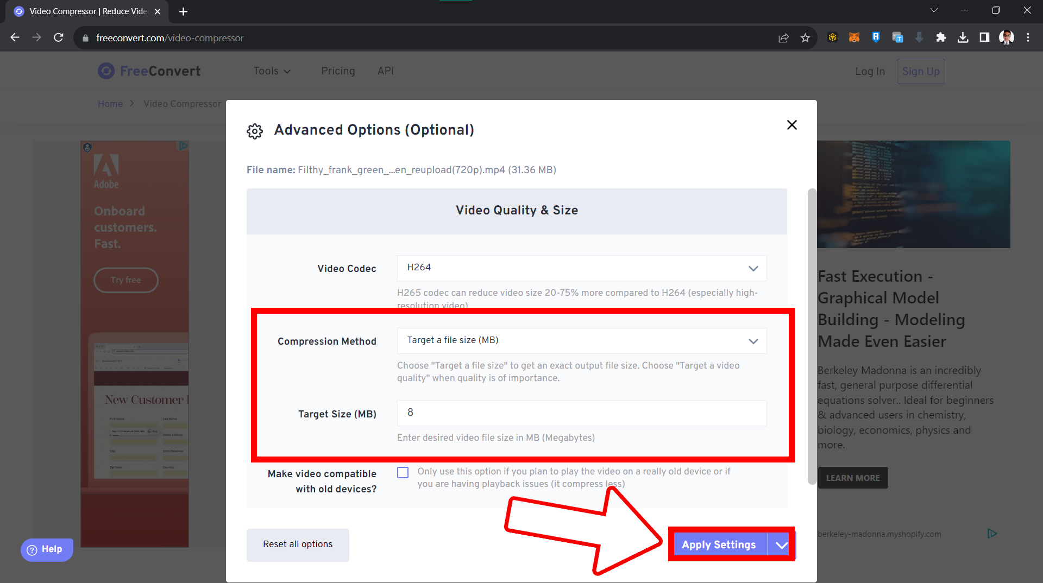Viewport: 1043px width, 583px height.
Task: Open the browser extensions puzzle icon
Action: tap(941, 37)
